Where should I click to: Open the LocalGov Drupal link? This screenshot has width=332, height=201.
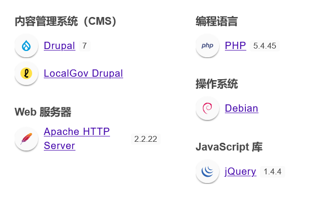[83, 74]
